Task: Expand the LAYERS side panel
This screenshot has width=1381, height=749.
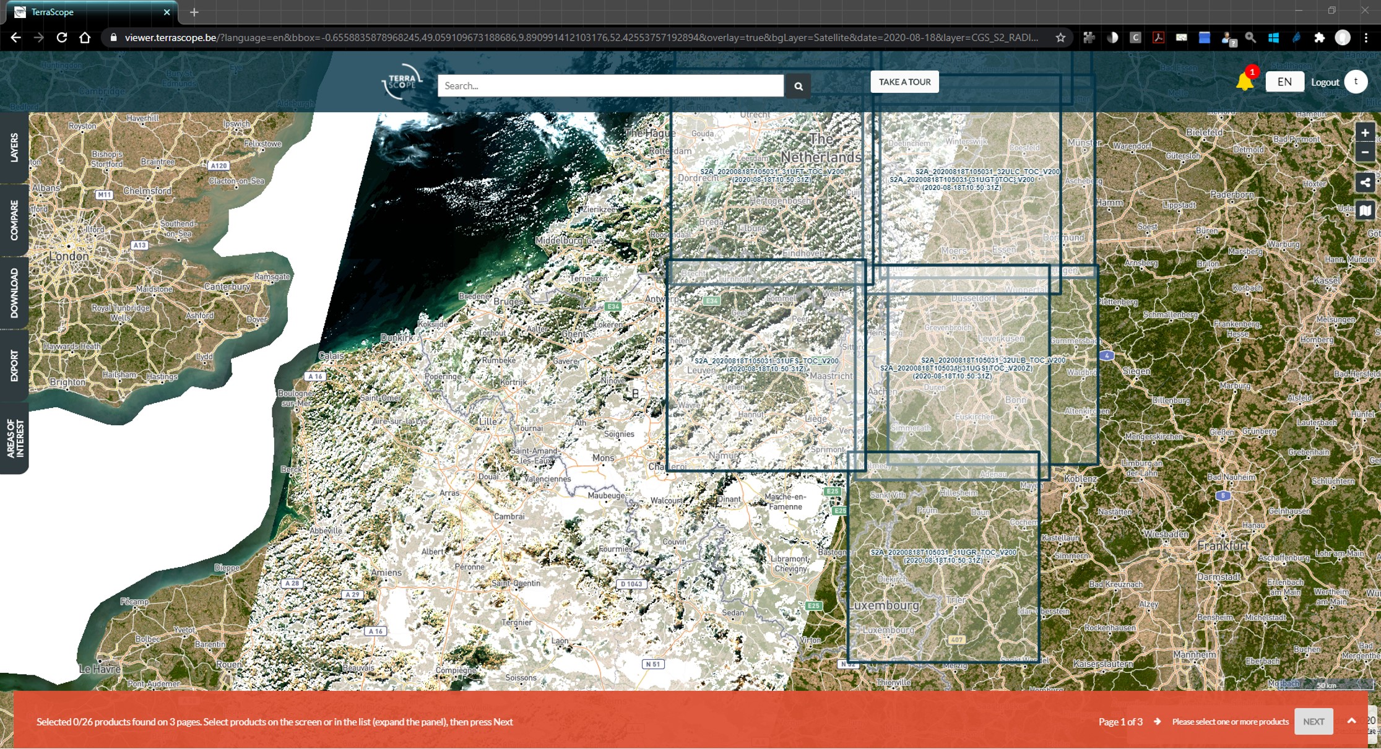Action: (14, 147)
